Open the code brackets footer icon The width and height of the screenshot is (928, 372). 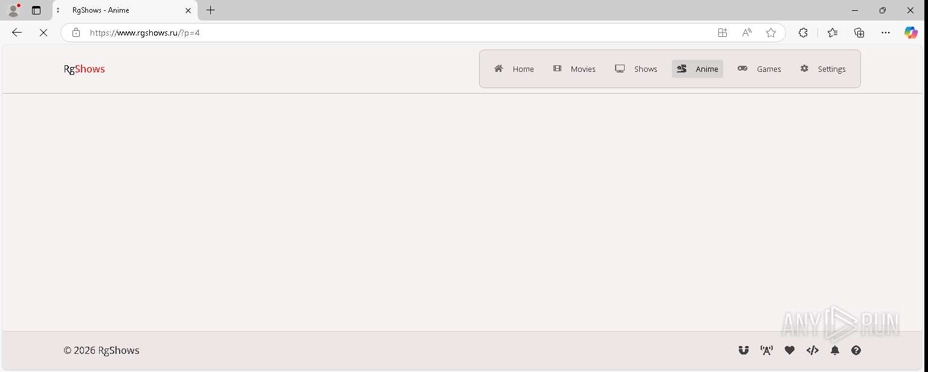click(813, 350)
